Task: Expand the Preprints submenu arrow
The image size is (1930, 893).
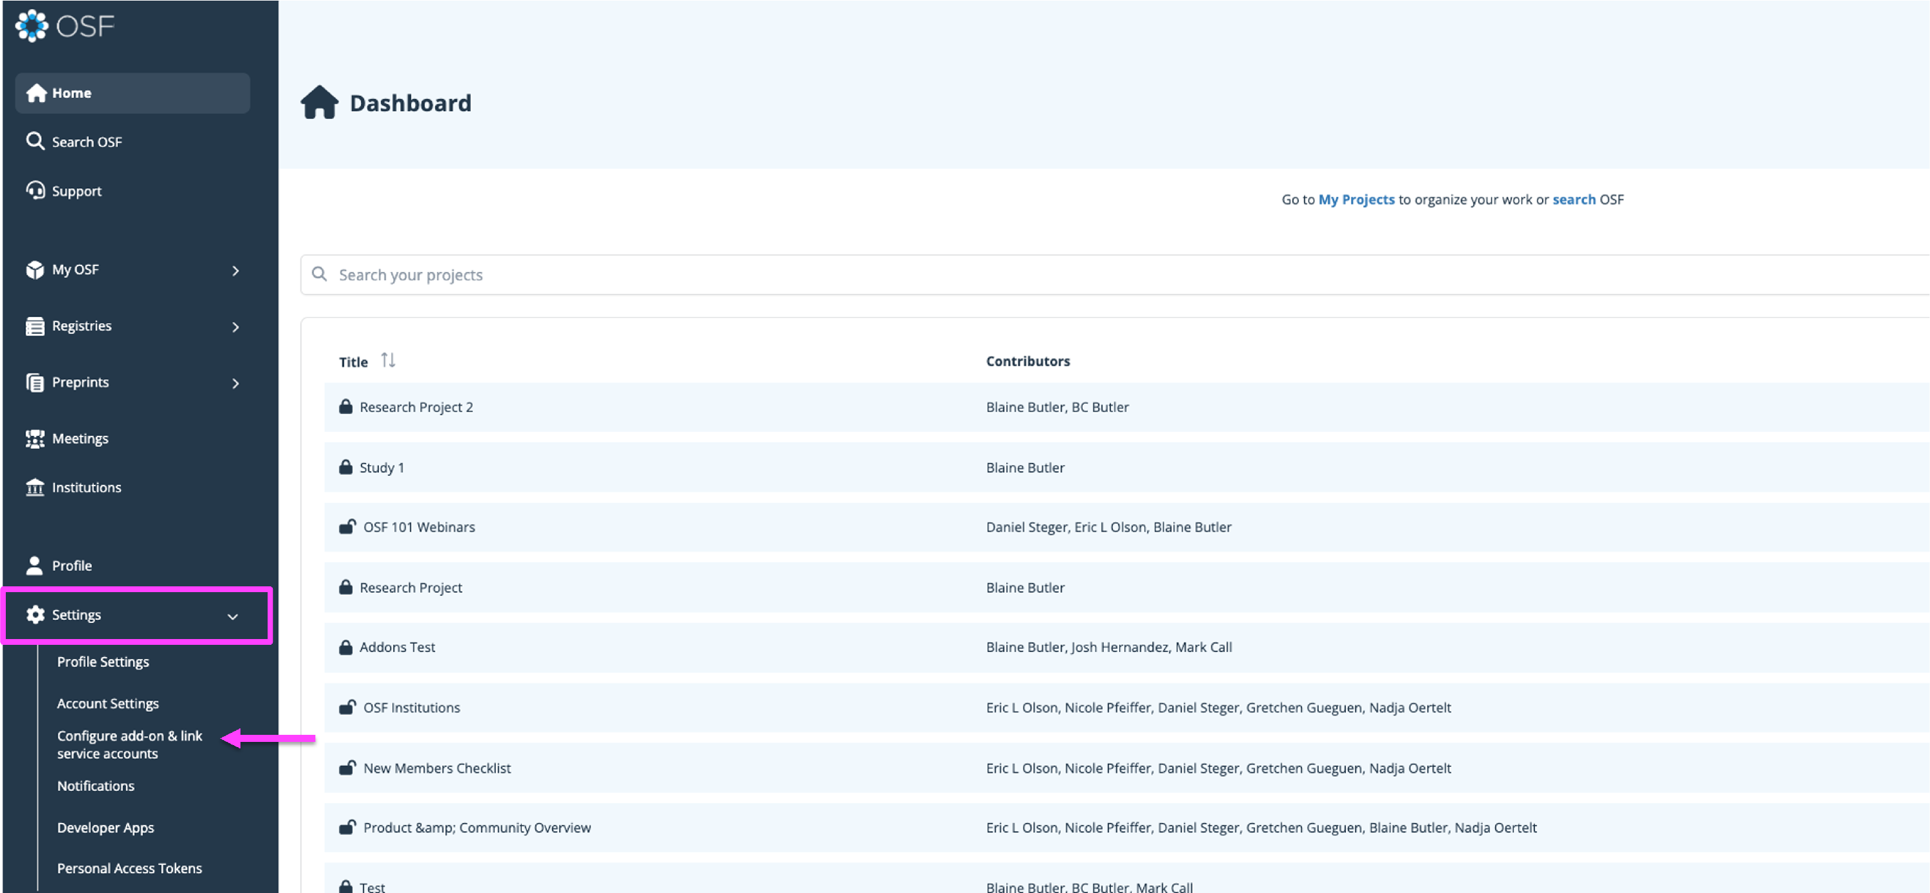Action: tap(235, 383)
